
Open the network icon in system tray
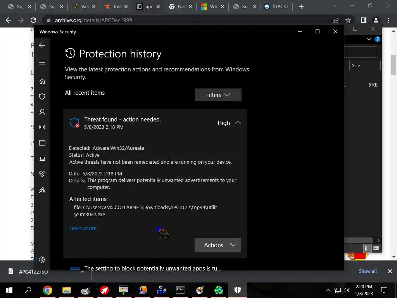(x=338, y=290)
